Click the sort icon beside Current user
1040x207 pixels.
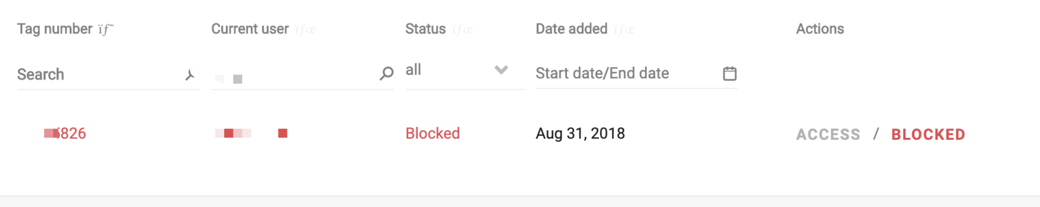coord(305,30)
